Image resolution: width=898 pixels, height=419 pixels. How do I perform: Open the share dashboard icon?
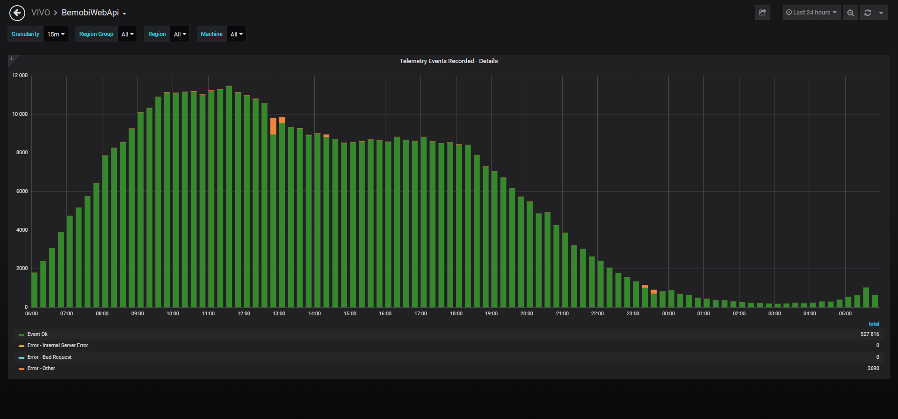[x=762, y=13]
